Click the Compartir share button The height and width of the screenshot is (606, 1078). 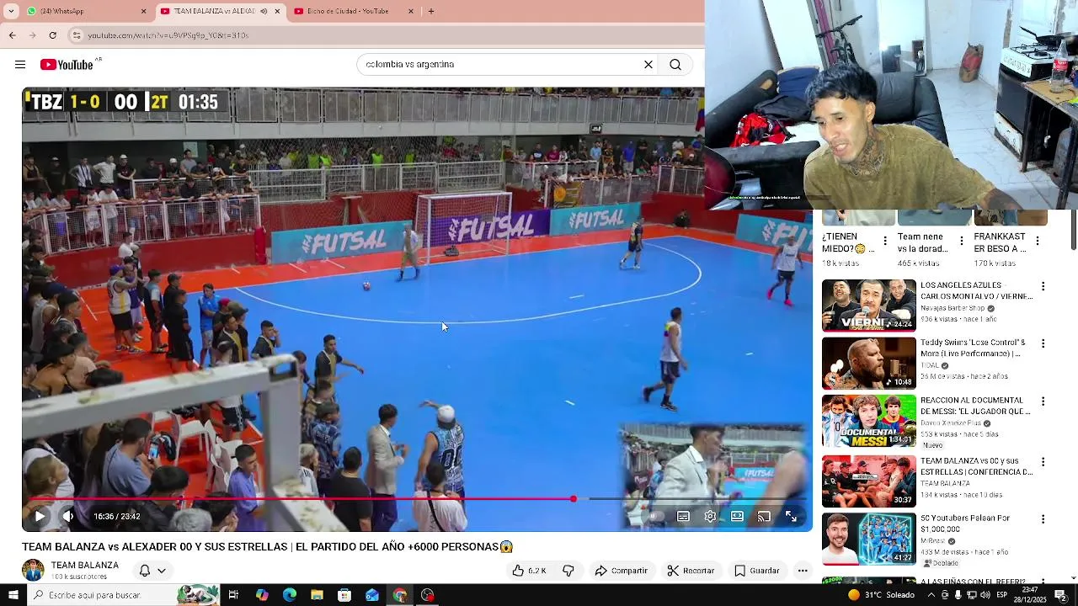(x=621, y=571)
